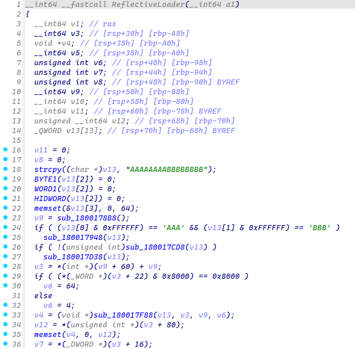Click the BYTE1 macro on line 19

point(46,179)
